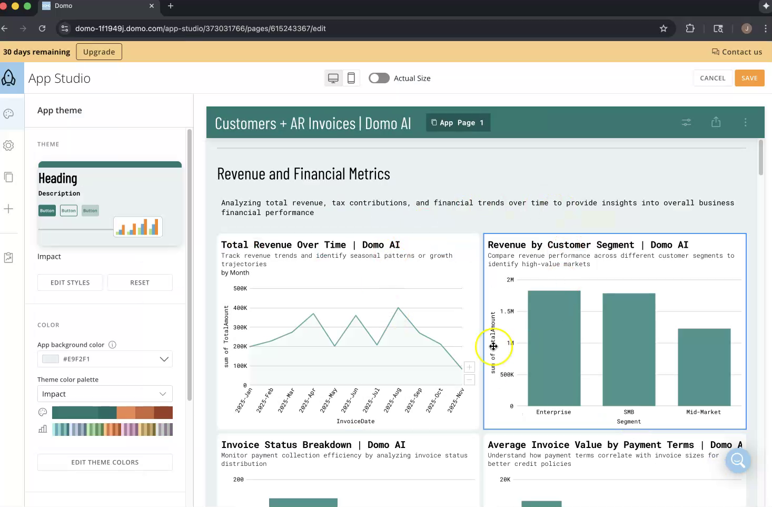Zoom in with the chart plus icon
Viewport: 772px width, 507px height.
point(469,367)
